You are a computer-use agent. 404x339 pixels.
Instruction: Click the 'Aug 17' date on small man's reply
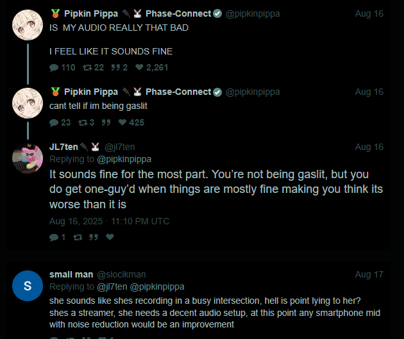click(x=369, y=274)
